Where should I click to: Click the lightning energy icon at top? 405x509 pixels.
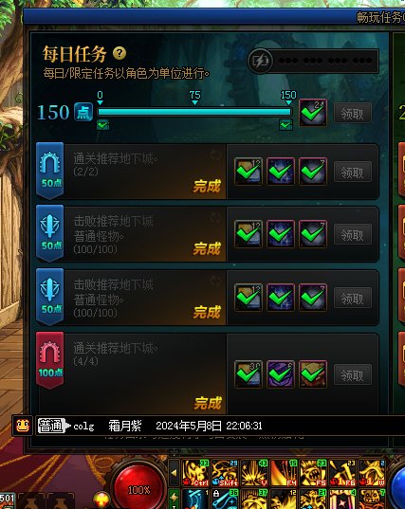tap(260, 61)
